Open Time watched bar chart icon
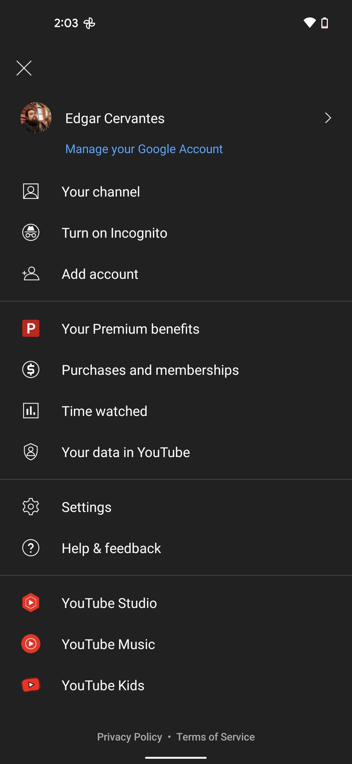 click(x=31, y=411)
